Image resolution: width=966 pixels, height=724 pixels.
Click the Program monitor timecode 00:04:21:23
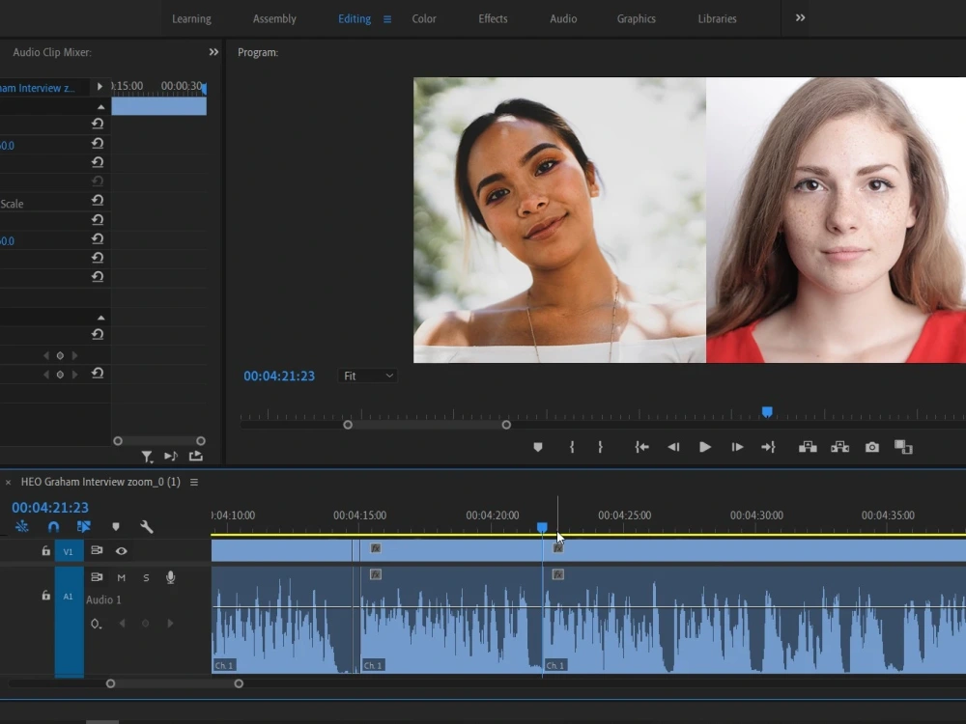279,376
